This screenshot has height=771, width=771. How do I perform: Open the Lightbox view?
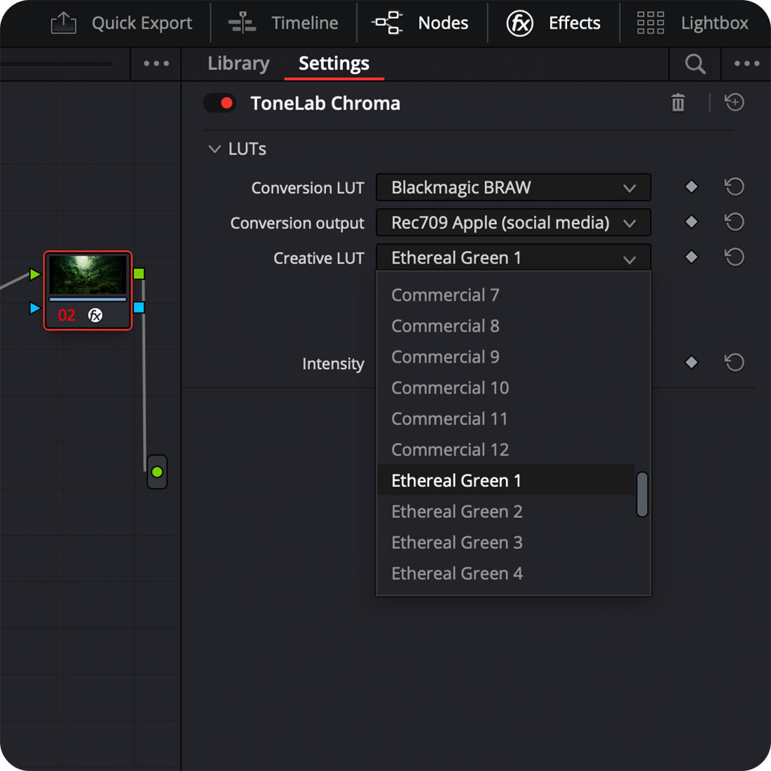click(x=692, y=23)
